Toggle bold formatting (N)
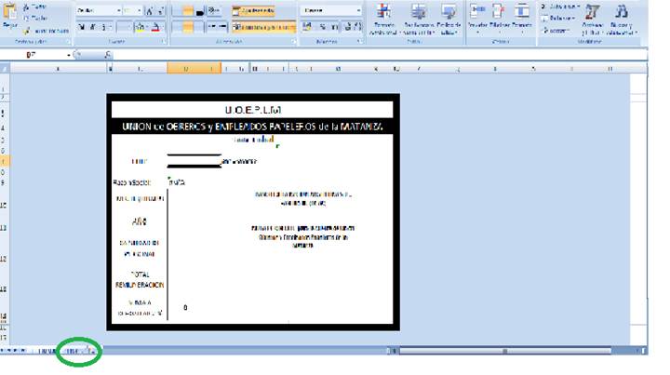The image size is (670, 375). (81, 28)
